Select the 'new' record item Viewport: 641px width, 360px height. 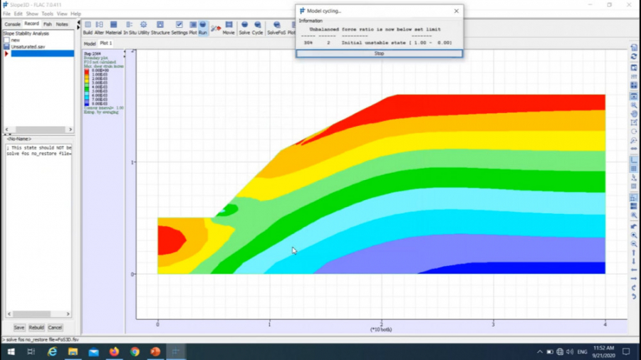(x=16, y=40)
